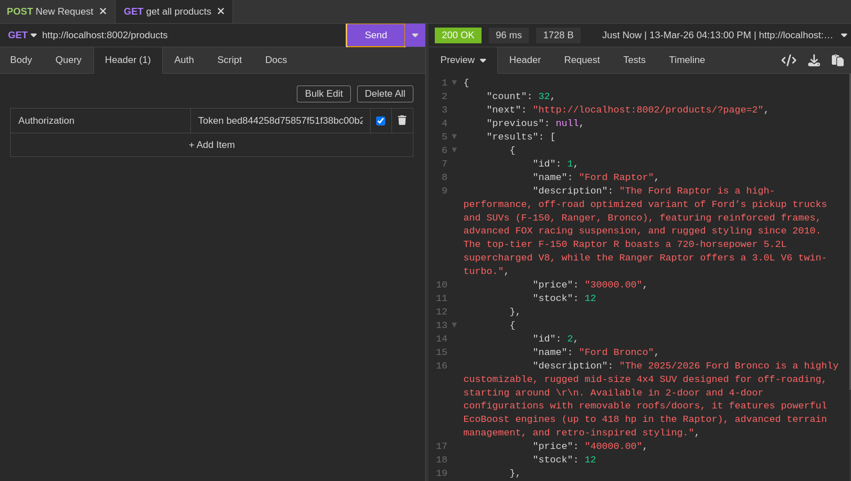Click Delete All headers button
Viewport: 851px width, 481px height.
tap(385, 94)
